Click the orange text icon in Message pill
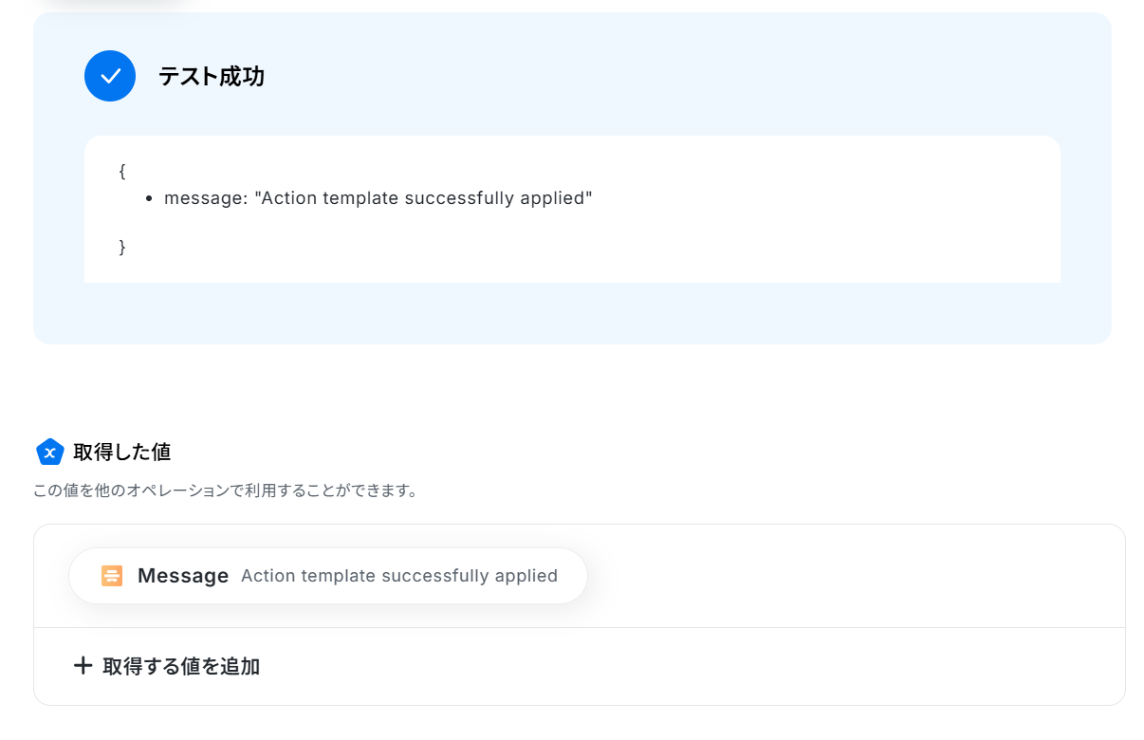 tap(112, 576)
